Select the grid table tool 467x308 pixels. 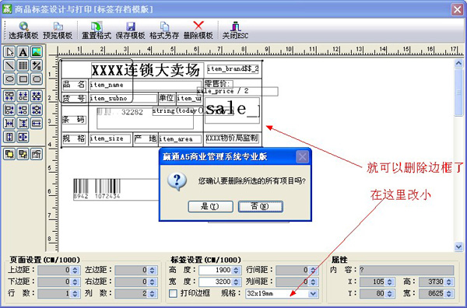[x=23, y=65]
